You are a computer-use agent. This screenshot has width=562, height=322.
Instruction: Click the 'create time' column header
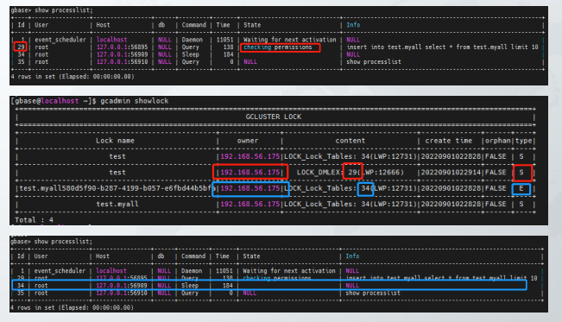tap(448, 141)
